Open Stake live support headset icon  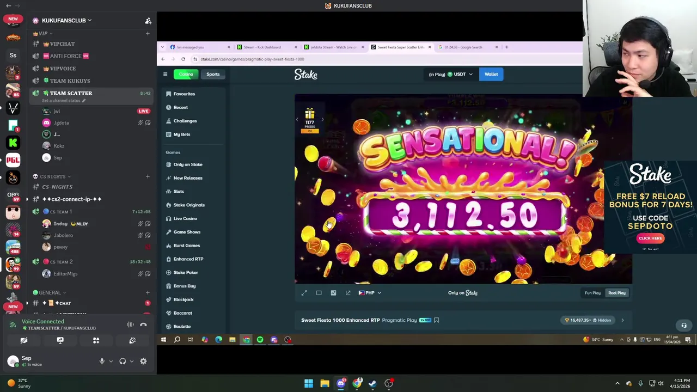684,326
